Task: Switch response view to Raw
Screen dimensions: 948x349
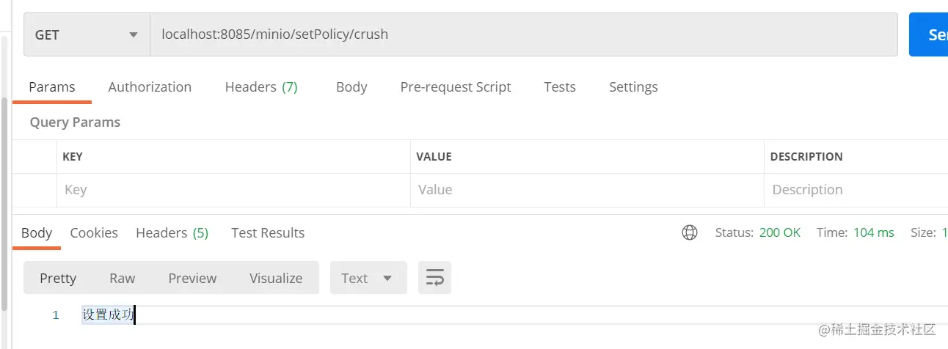Action: (123, 278)
